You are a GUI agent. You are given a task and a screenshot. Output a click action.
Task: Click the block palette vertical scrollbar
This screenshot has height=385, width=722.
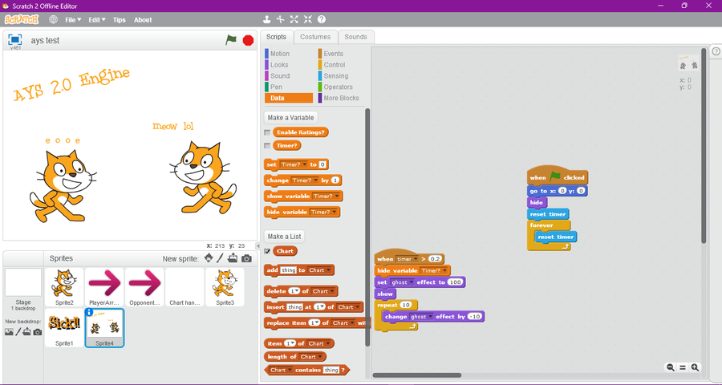tap(367, 226)
